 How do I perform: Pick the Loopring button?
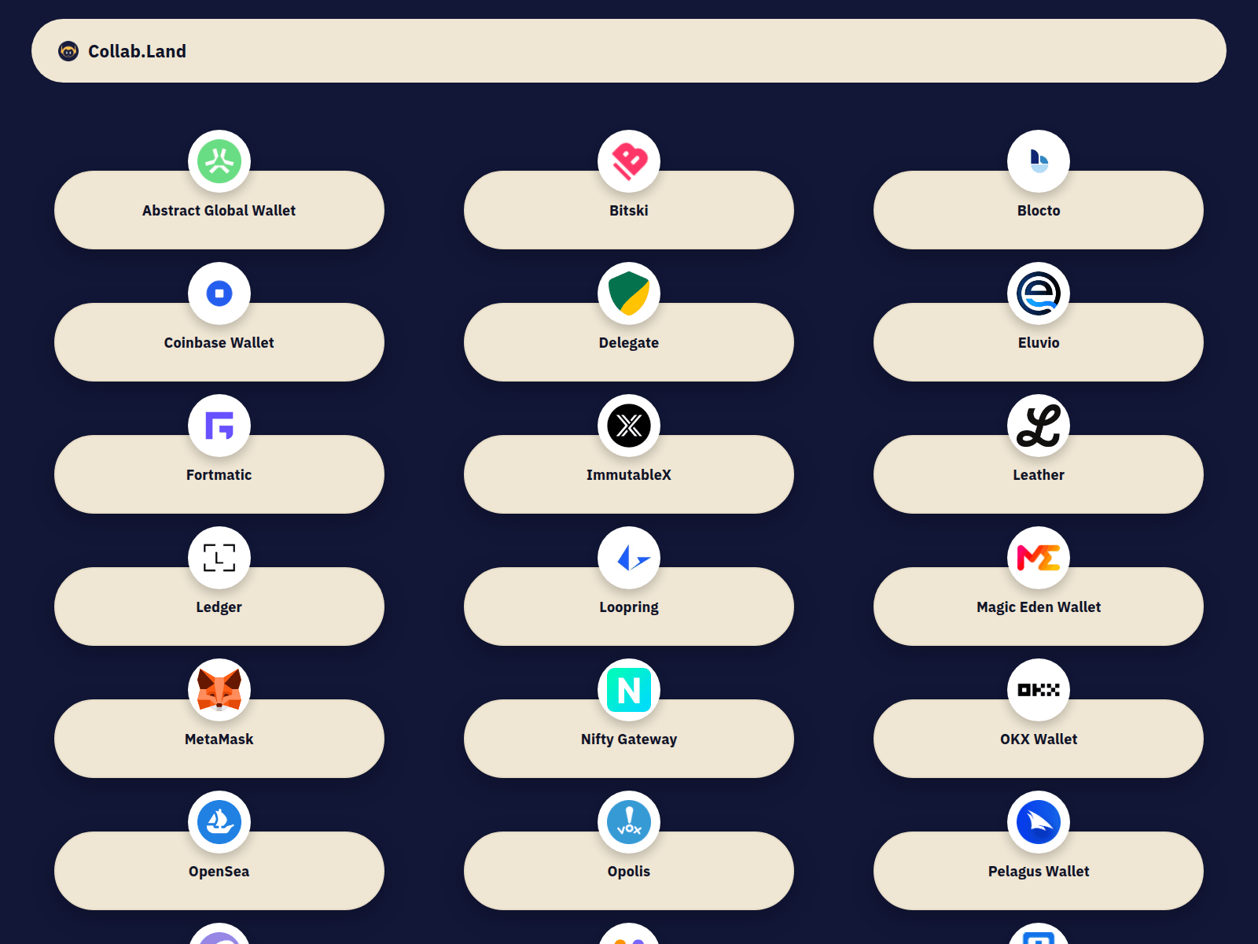click(629, 607)
